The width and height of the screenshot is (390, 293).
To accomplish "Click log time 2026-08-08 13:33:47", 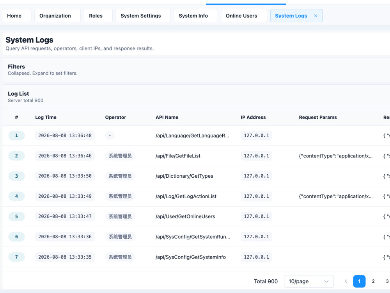I will (x=65, y=216).
